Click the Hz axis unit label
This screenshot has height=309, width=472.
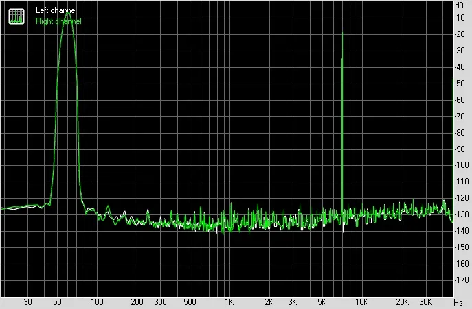[458, 302]
